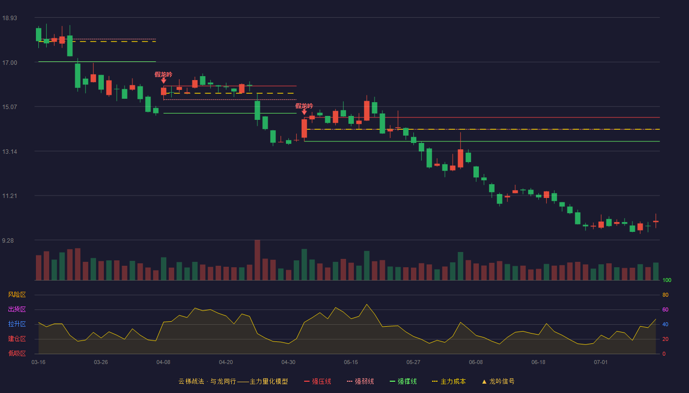Click the 17.00 price axis label
Image resolution: width=689 pixels, height=393 pixels.
[9, 62]
